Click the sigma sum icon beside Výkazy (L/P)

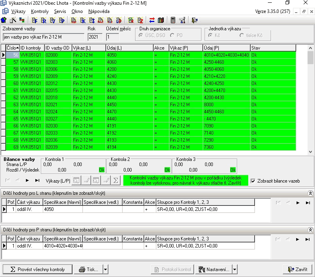pos(115,181)
